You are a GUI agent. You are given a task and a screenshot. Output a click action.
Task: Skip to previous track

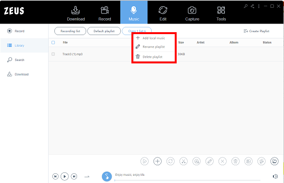[55, 176]
